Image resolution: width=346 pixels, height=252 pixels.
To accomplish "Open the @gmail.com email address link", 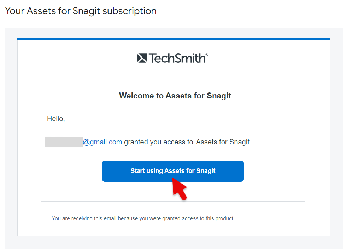I will click(102, 142).
